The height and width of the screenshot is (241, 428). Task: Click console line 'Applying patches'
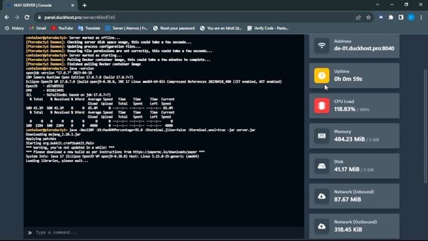click(41, 139)
